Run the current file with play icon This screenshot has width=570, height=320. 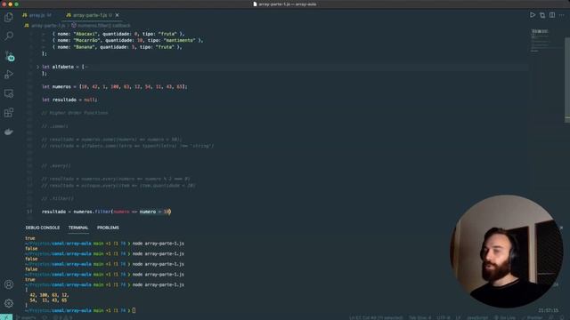tap(533, 15)
